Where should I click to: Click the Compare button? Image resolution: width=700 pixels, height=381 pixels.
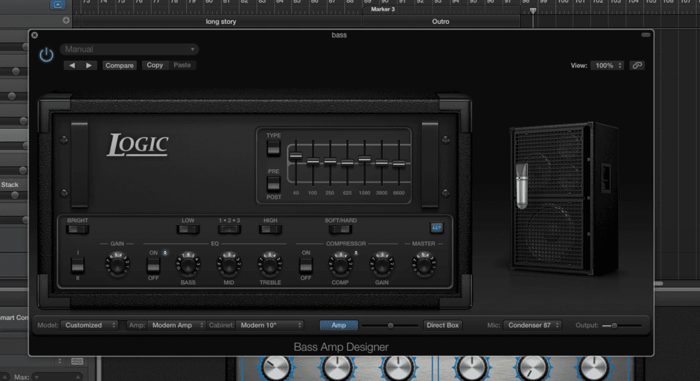tap(119, 65)
